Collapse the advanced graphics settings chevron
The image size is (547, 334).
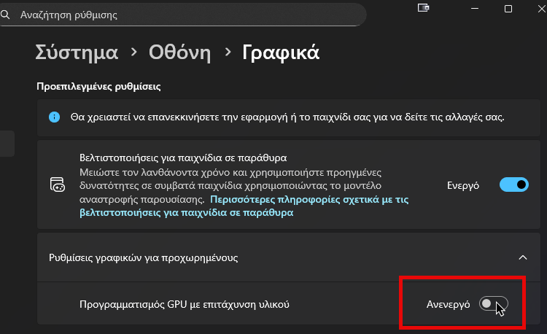point(522,257)
